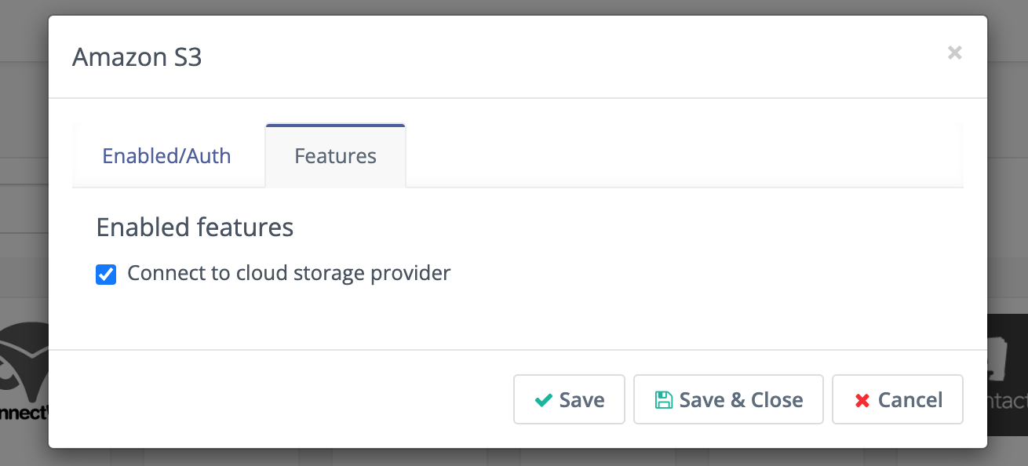Click the Enabled features section heading

click(194, 227)
